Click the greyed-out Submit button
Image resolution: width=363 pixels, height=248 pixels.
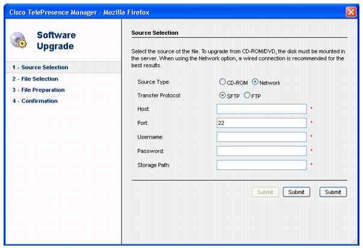tap(265, 192)
